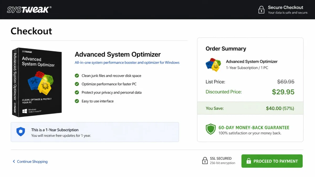Viewport: 315px width, 177px height.
Task: Click the green money-back guarantee shield icon
Action: 211,130
